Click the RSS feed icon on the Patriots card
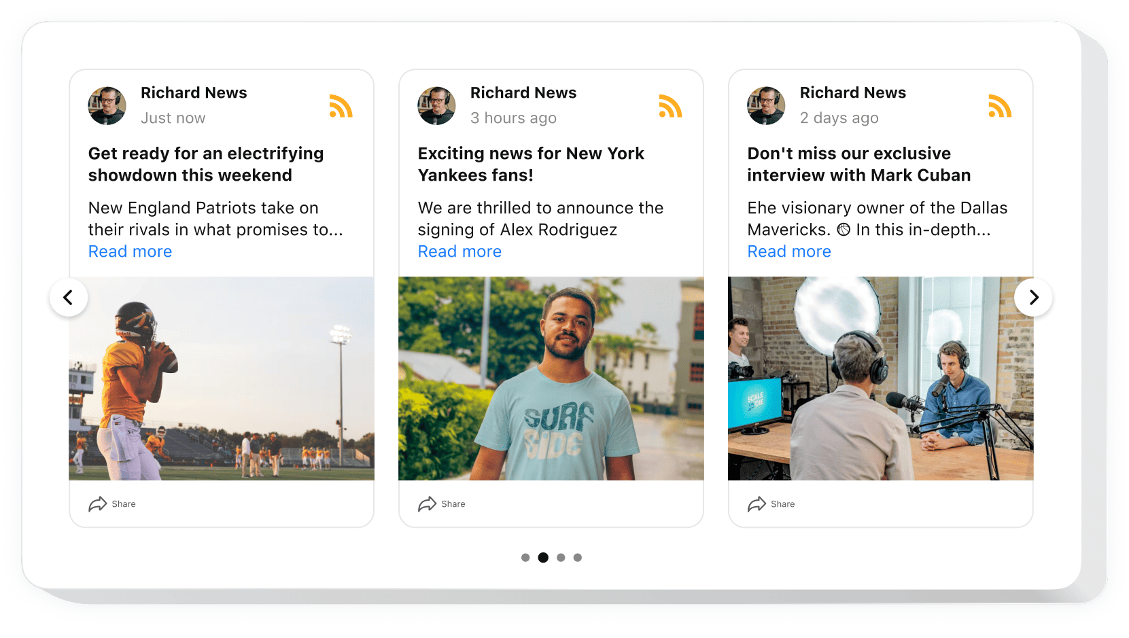The height and width of the screenshot is (638, 1129). 341,106
